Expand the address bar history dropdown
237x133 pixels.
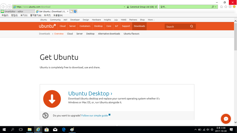click(x=124, y=7)
